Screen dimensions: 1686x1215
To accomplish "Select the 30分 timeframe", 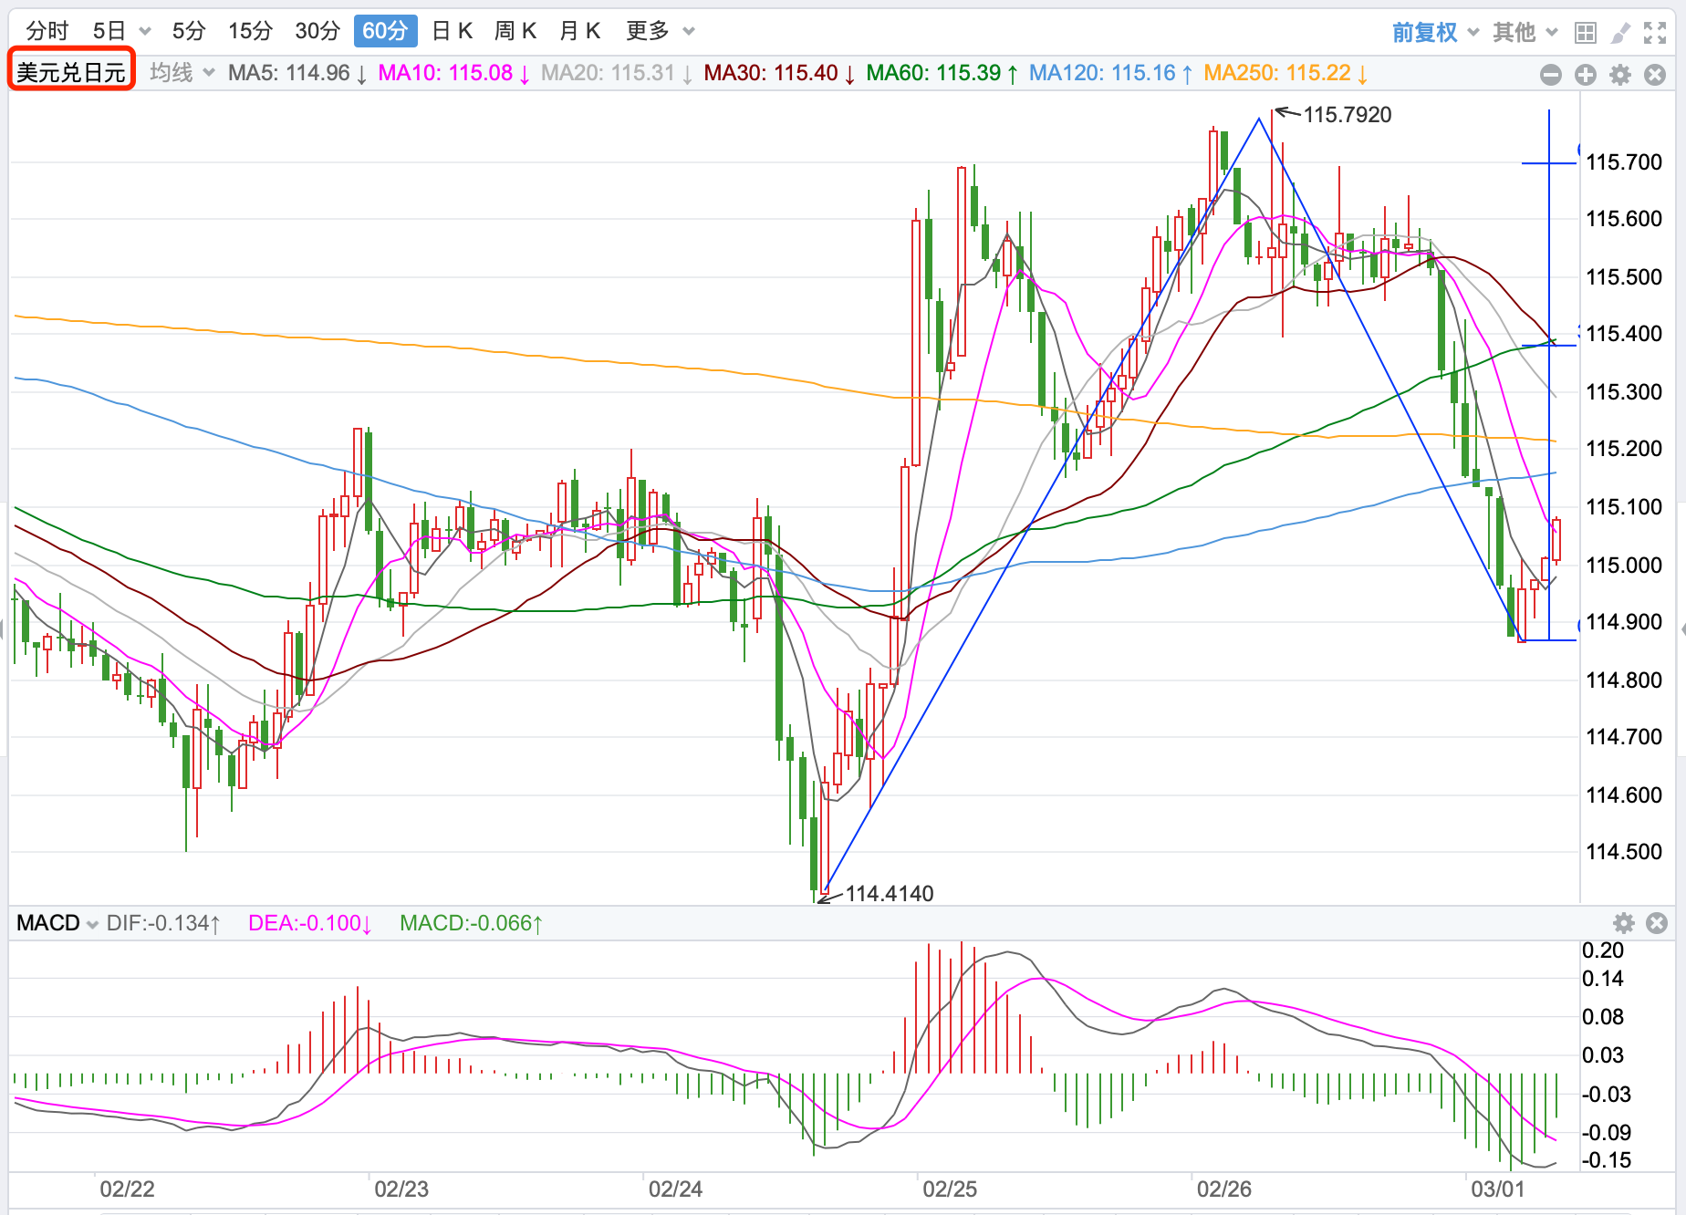I will click(317, 31).
